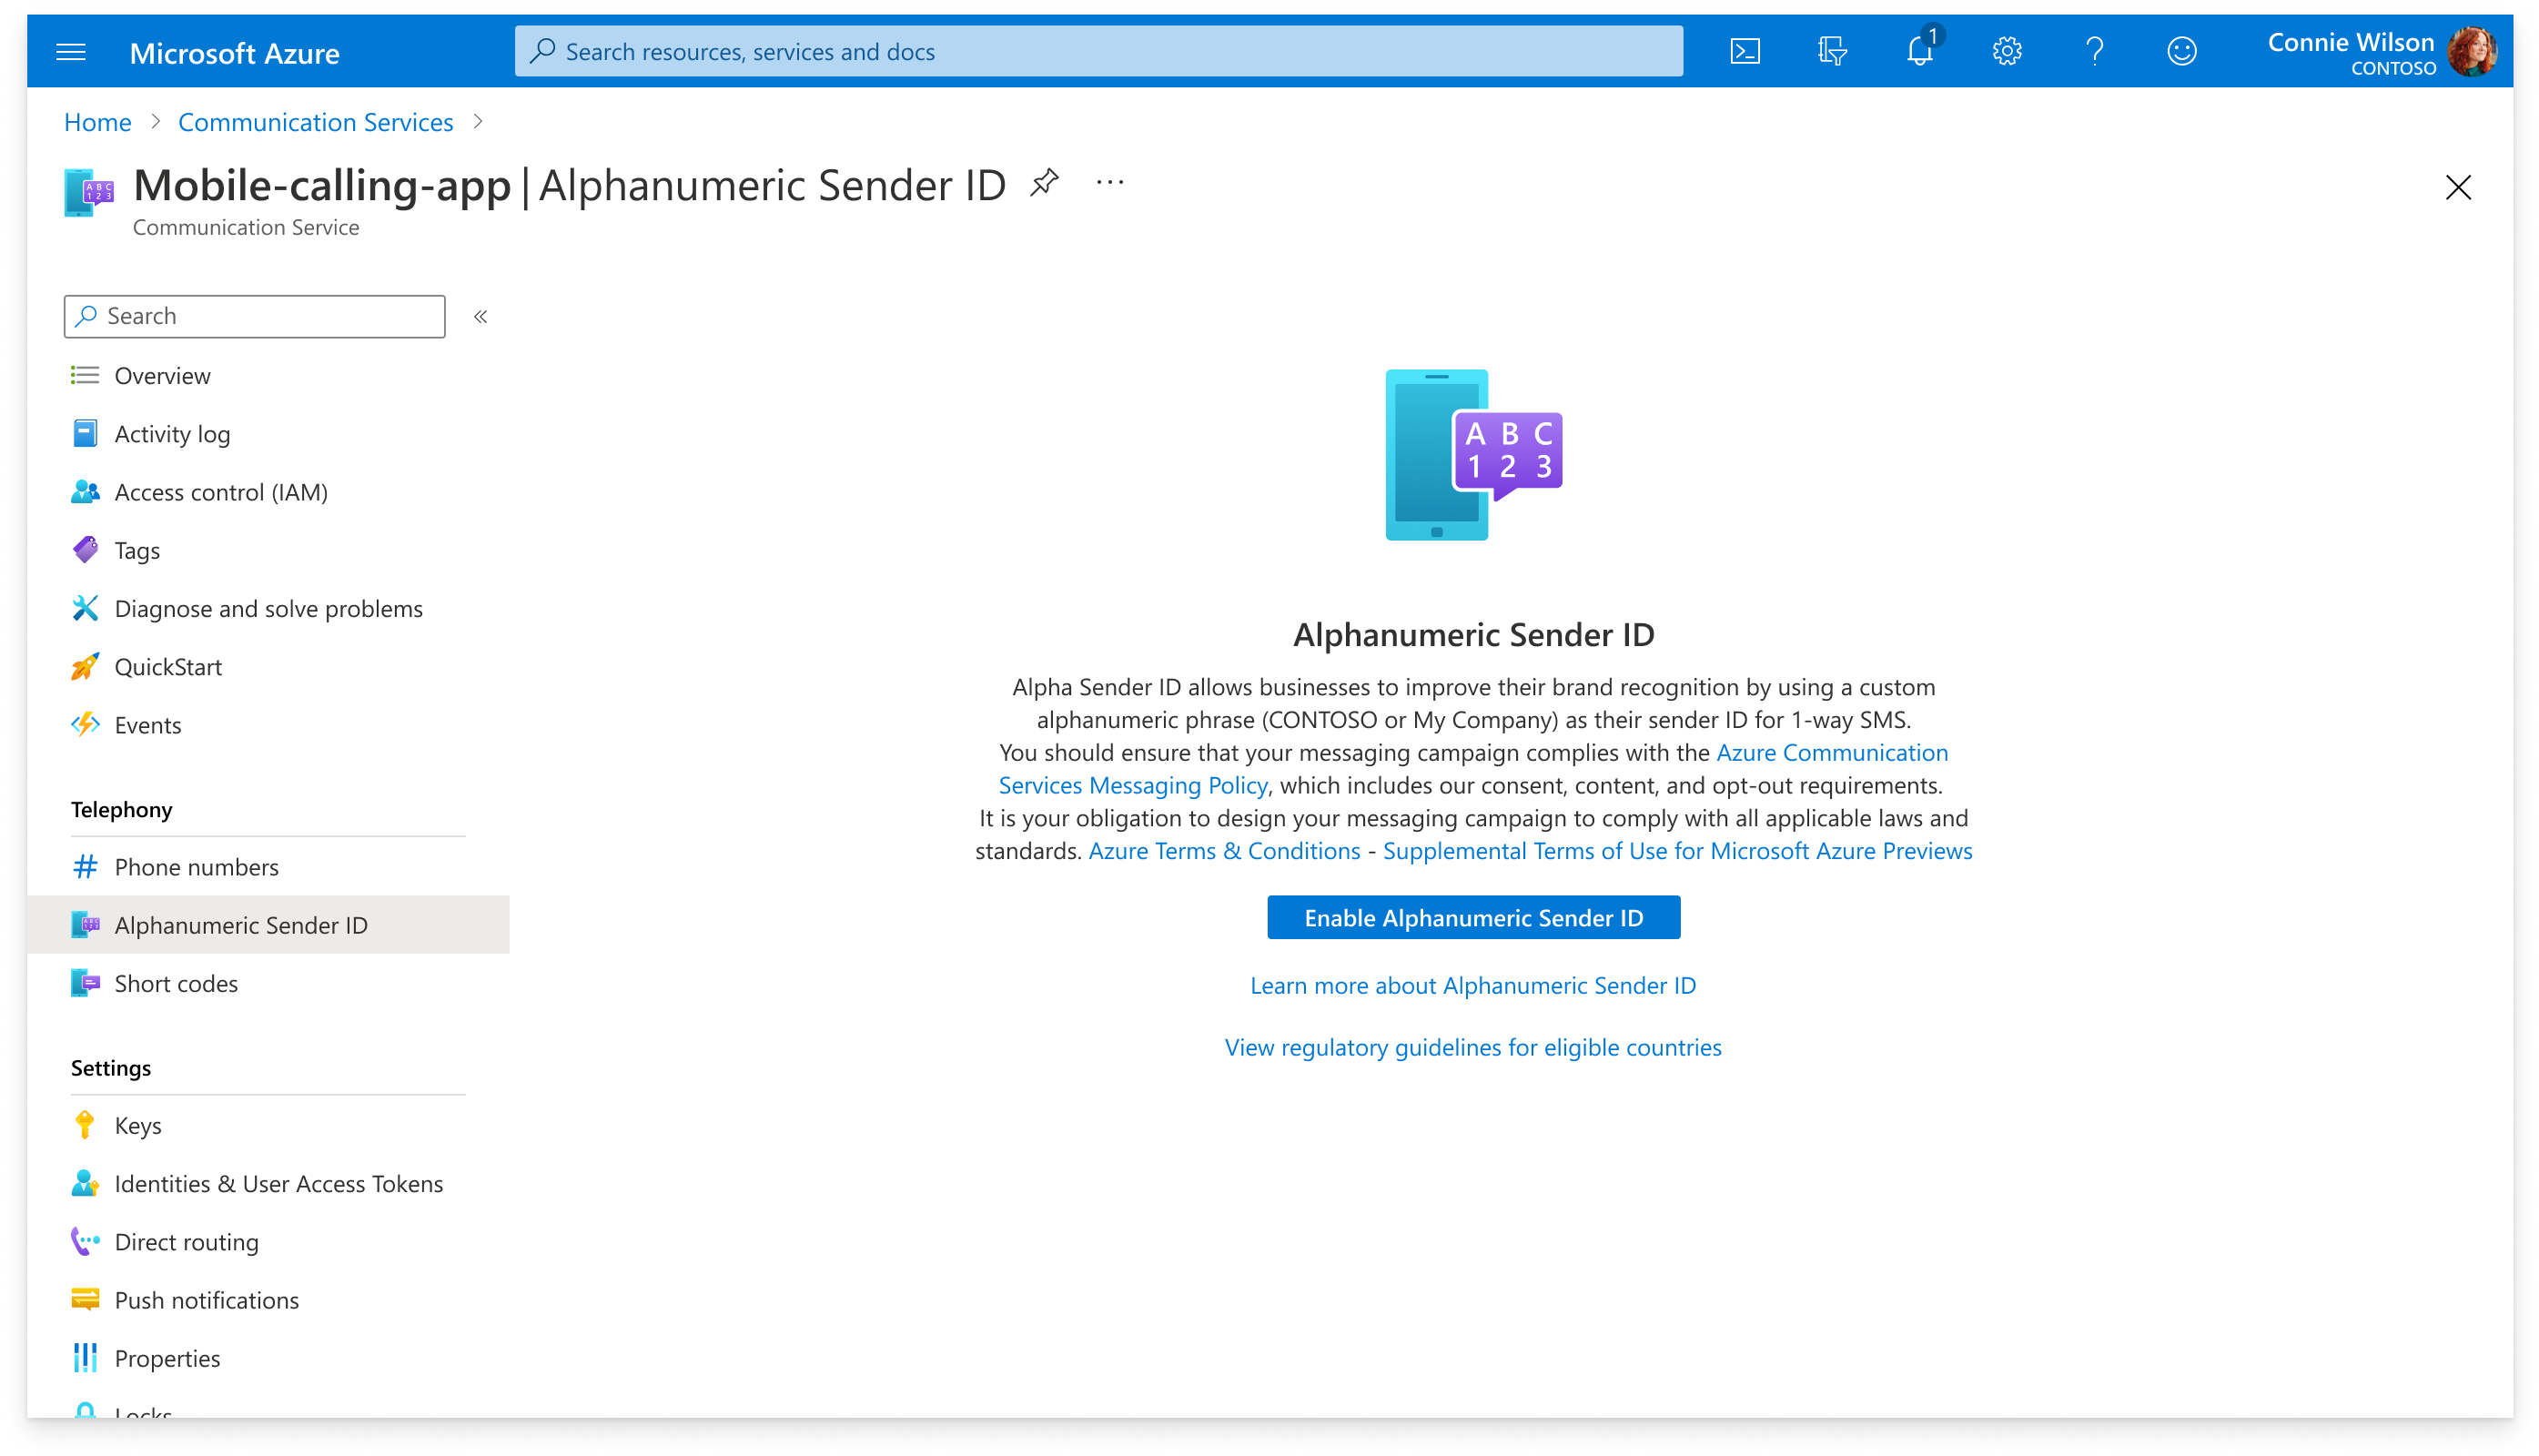Collapse the sidebar navigation panel

coord(483,318)
